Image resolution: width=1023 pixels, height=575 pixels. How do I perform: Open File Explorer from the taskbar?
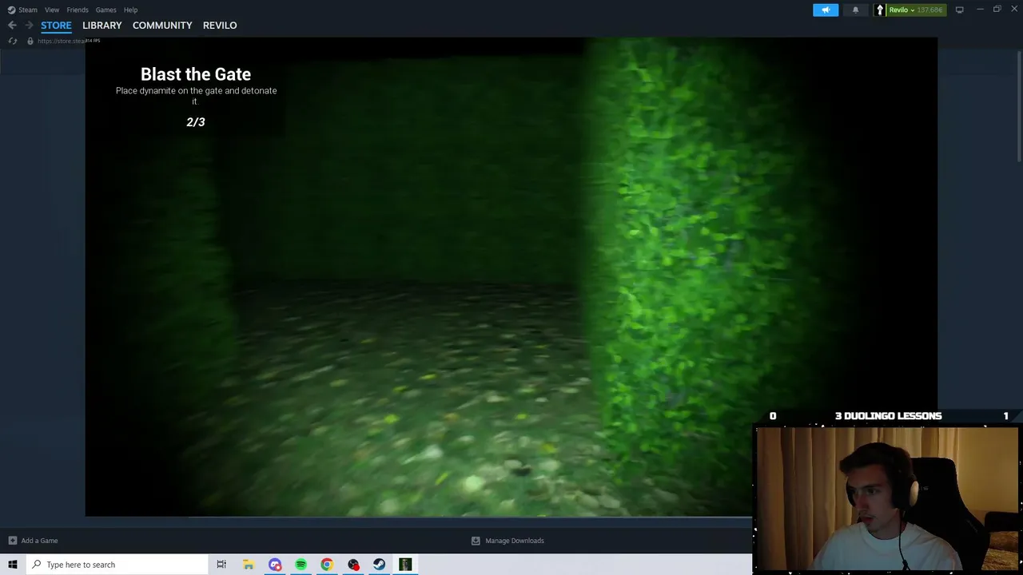pos(249,565)
